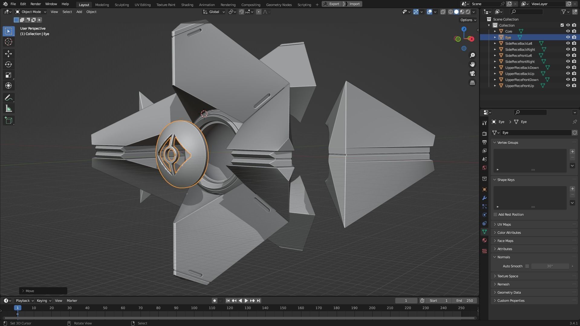The width and height of the screenshot is (580, 326).
Task: Switch to the Shading workspace tab
Action: 187,5
